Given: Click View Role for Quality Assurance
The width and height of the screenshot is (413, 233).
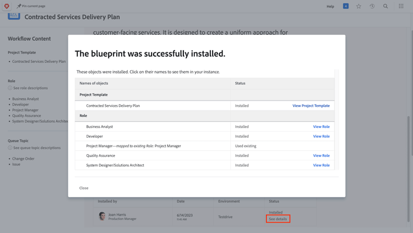Looking at the screenshot, I should coord(322,155).
